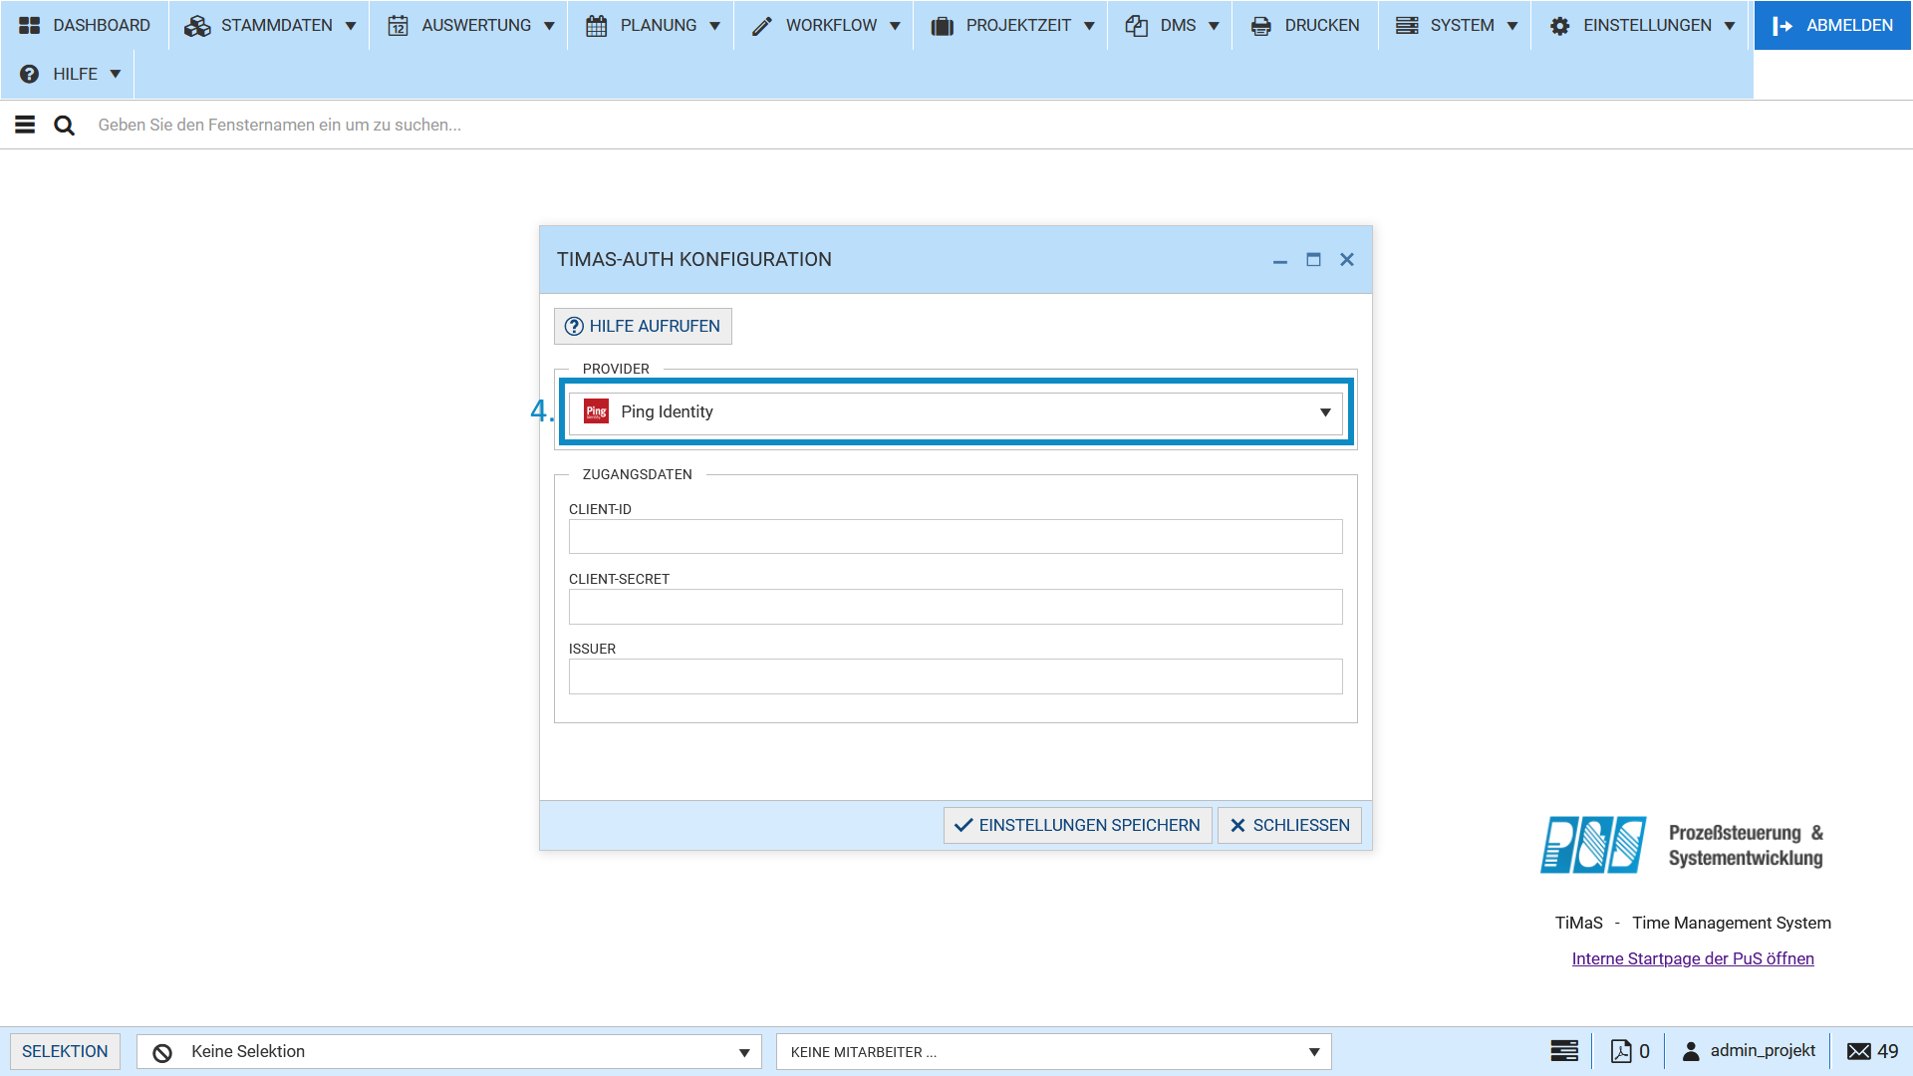
Task: Open the Provider dropdown showing Ping Identity
Action: 956,412
